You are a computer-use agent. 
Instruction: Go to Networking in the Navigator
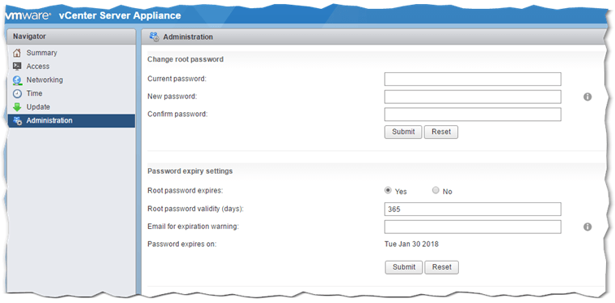click(72, 80)
